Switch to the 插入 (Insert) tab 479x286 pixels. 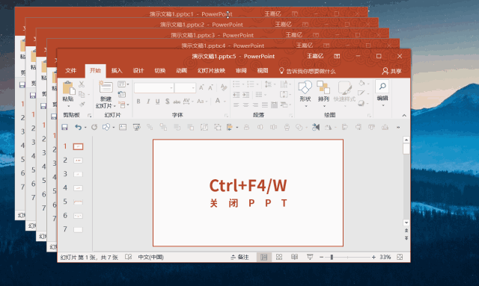[117, 71]
